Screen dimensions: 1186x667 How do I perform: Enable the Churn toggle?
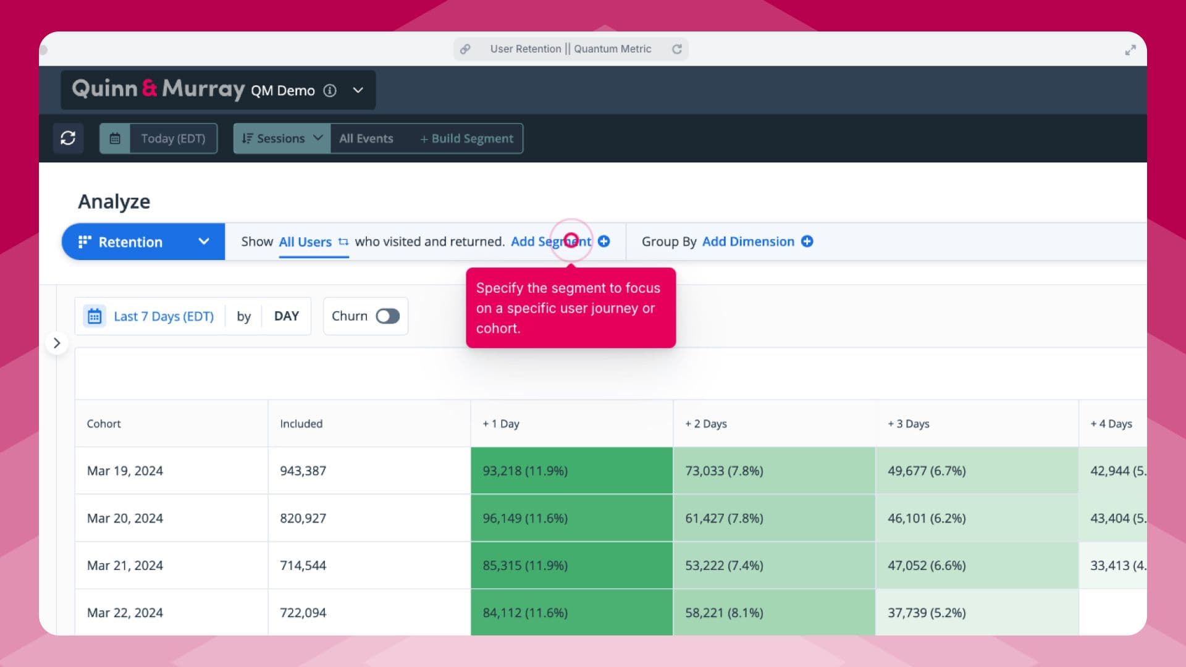click(388, 316)
